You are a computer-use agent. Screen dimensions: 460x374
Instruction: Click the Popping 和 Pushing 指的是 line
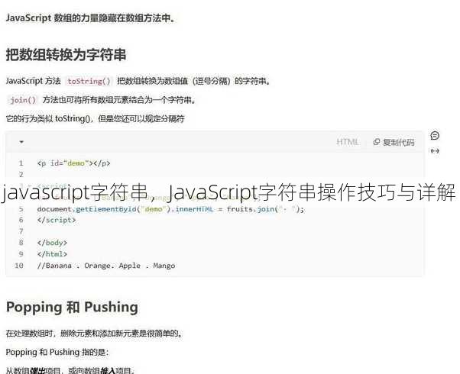(x=57, y=352)
